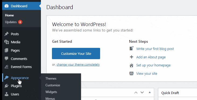Click the Dashboard gauge icon
This screenshot has height=100, width=197.
[x=6, y=6]
